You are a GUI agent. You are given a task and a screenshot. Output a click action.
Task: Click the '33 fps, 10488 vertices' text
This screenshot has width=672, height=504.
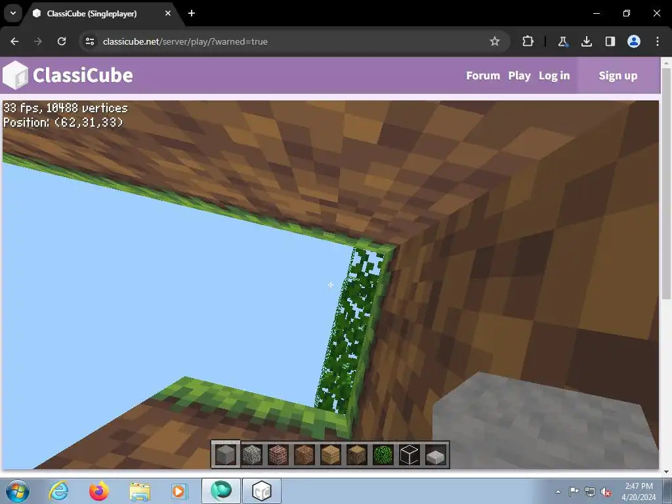[66, 108]
